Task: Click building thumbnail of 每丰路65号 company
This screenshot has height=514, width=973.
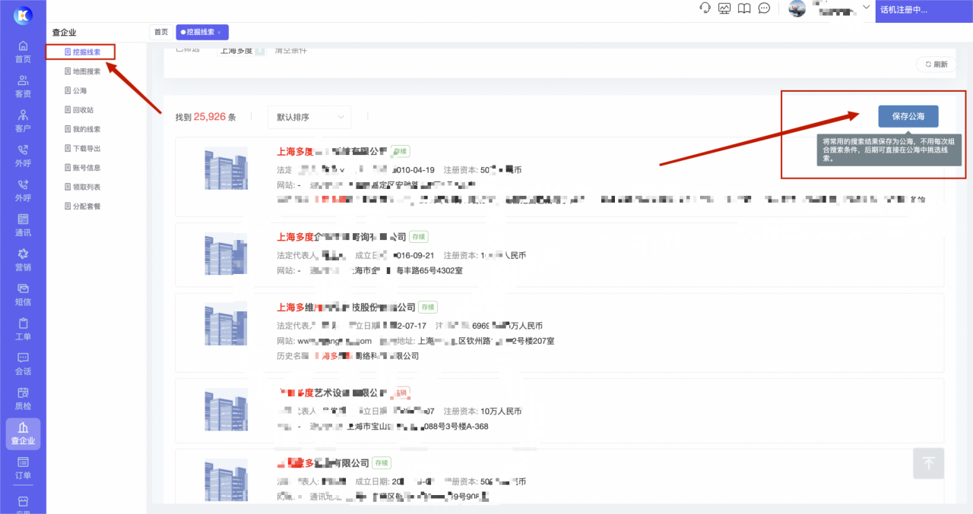Action: point(226,254)
